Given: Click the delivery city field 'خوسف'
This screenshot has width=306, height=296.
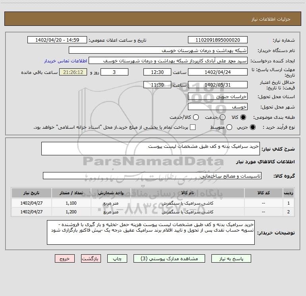Looking at the screenshot, I should click(218, 106).
